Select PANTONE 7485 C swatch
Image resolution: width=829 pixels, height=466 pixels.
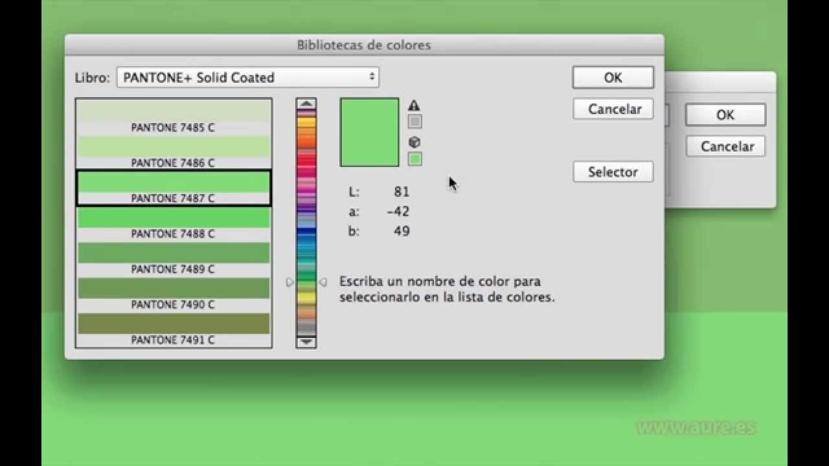(x=174, y=117)
